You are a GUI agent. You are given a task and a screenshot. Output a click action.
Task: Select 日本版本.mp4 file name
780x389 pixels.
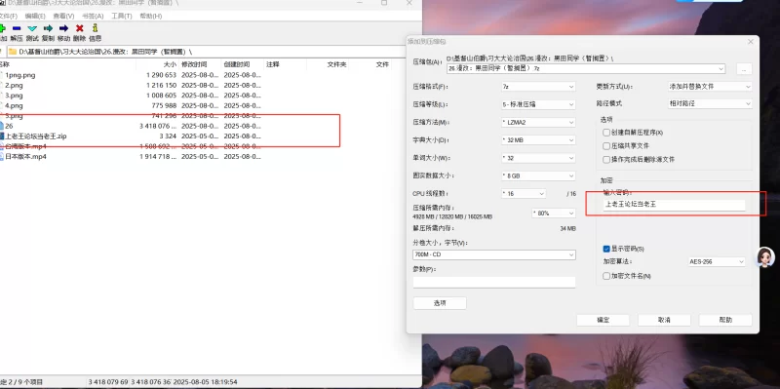point(25,156)
